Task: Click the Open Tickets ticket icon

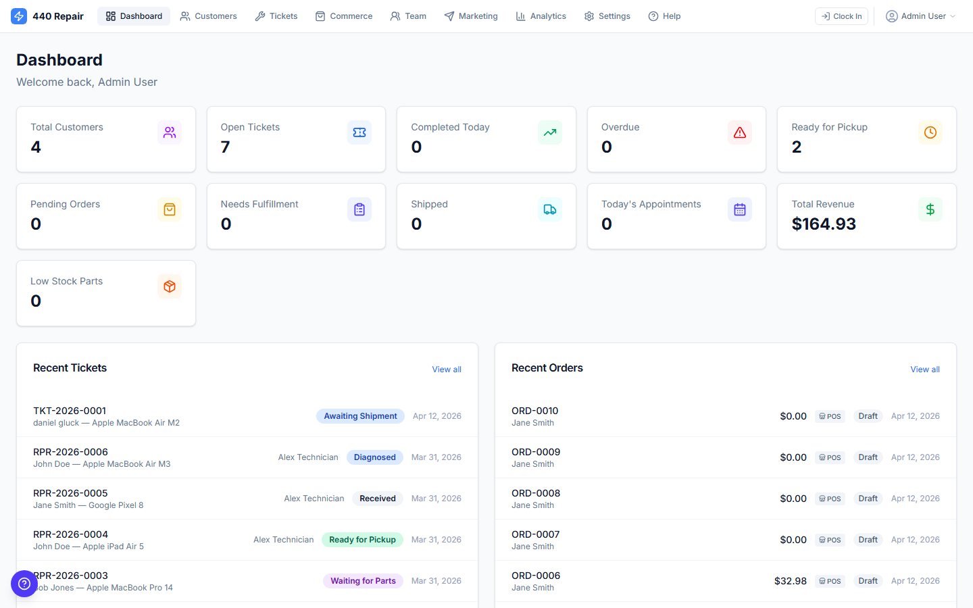Action: pyautogui.click(x=359, y=132)
